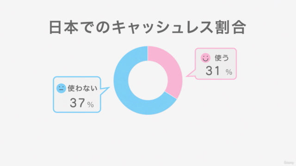Click the number 37 in blue callout
The width and height of the screenshot is (296, 166).
point(77,103)
